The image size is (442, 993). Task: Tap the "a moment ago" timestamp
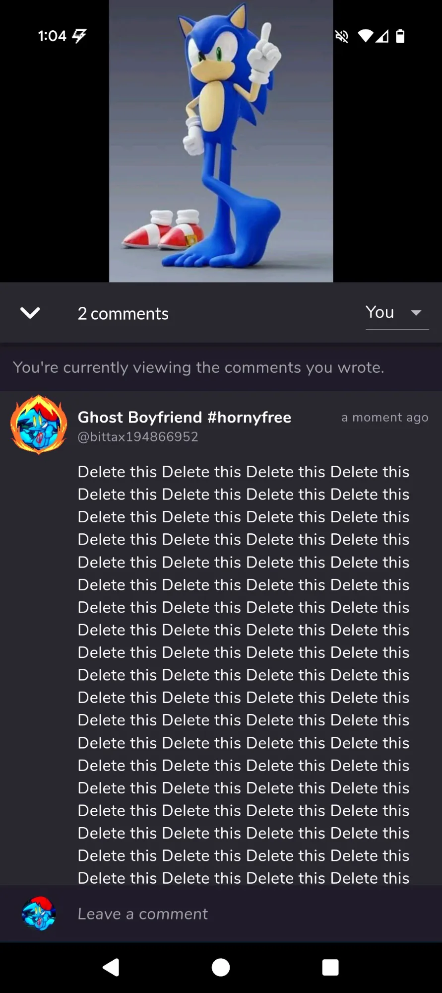coord(385,418)
